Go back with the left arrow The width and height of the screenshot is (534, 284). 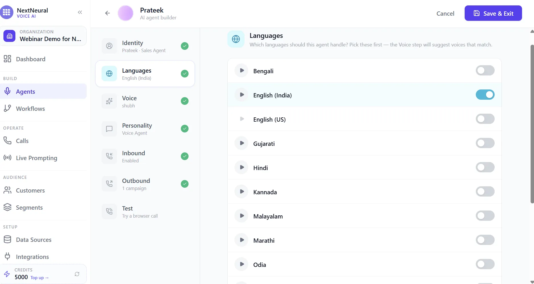pos(108,13)
